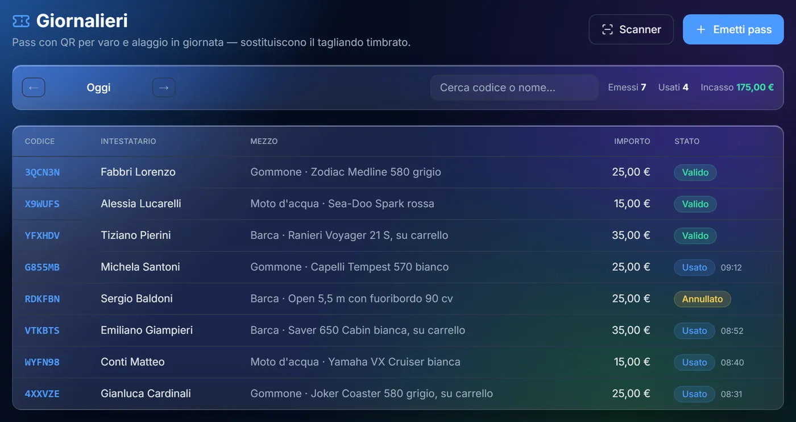Click the IMPORTO column header
This screenshot has width=796, height=422.
click(632, 141)
